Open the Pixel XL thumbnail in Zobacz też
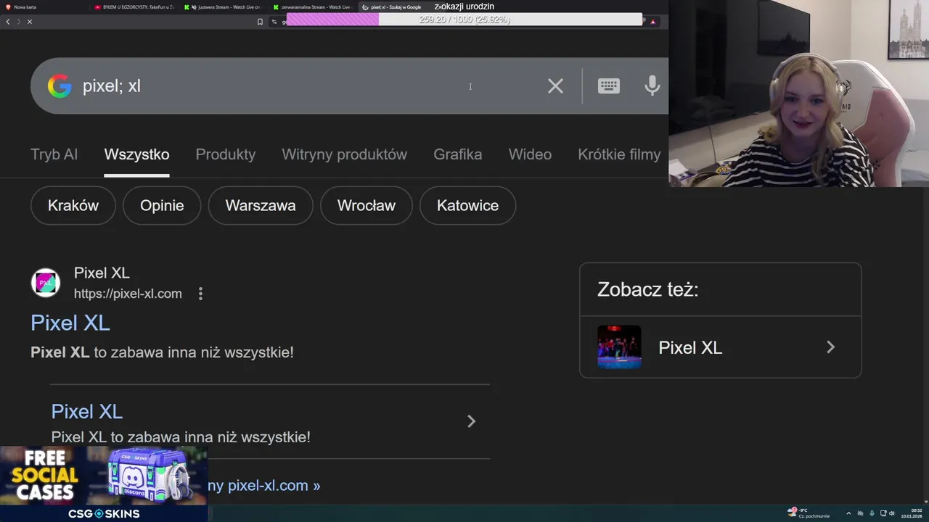929x522 pixels. click(x=619, y=347)
